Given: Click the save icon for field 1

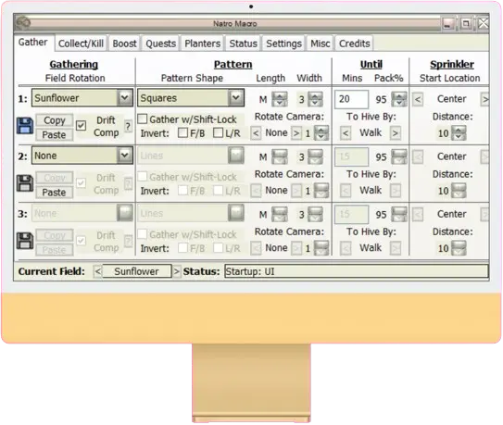Looking at the screenshot, I should 25,126.
